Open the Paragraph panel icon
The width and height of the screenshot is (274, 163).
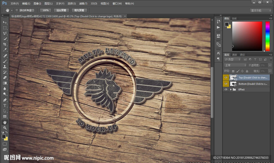(x=218, y=59)
